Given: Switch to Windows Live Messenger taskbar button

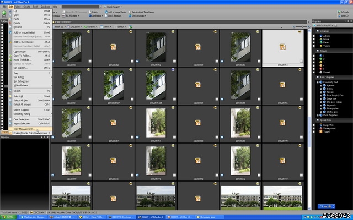Looking at the screenshot, I should 33,217.
